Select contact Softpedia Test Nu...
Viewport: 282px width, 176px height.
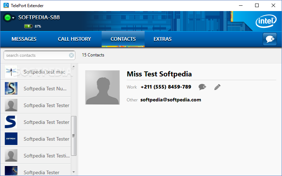(36, 89)
